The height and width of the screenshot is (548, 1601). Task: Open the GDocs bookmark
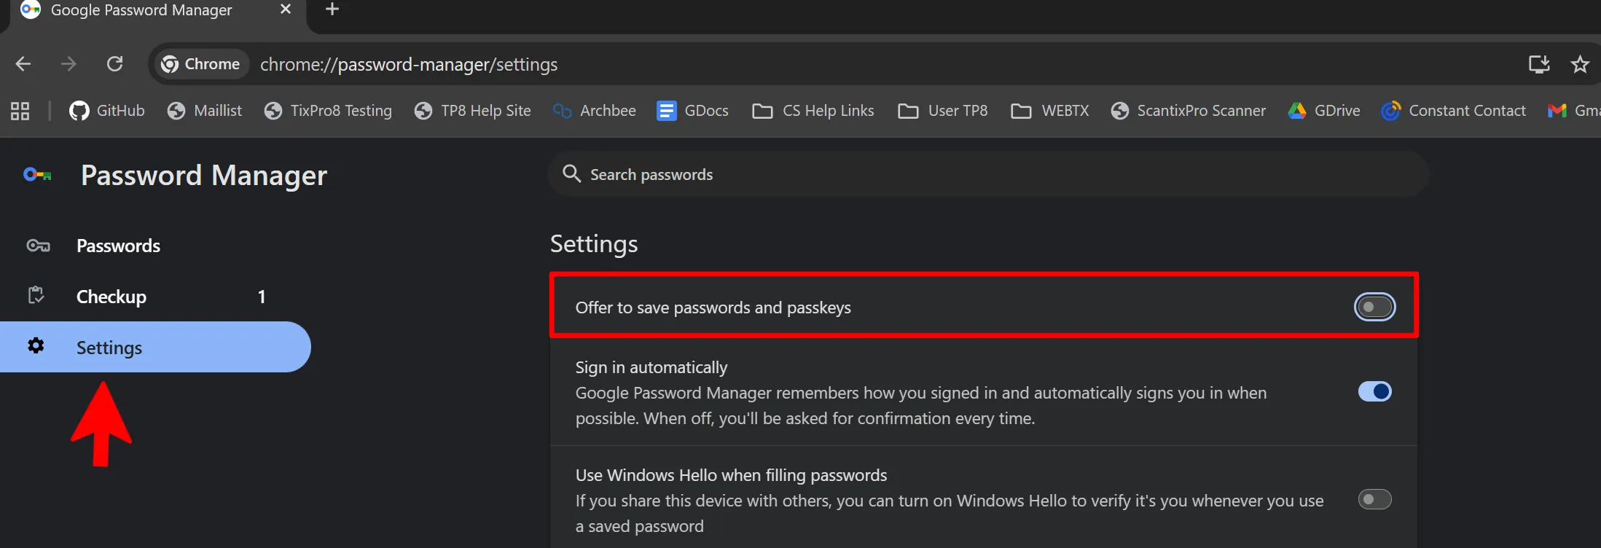pyautogui.click(x=692, y=111)
